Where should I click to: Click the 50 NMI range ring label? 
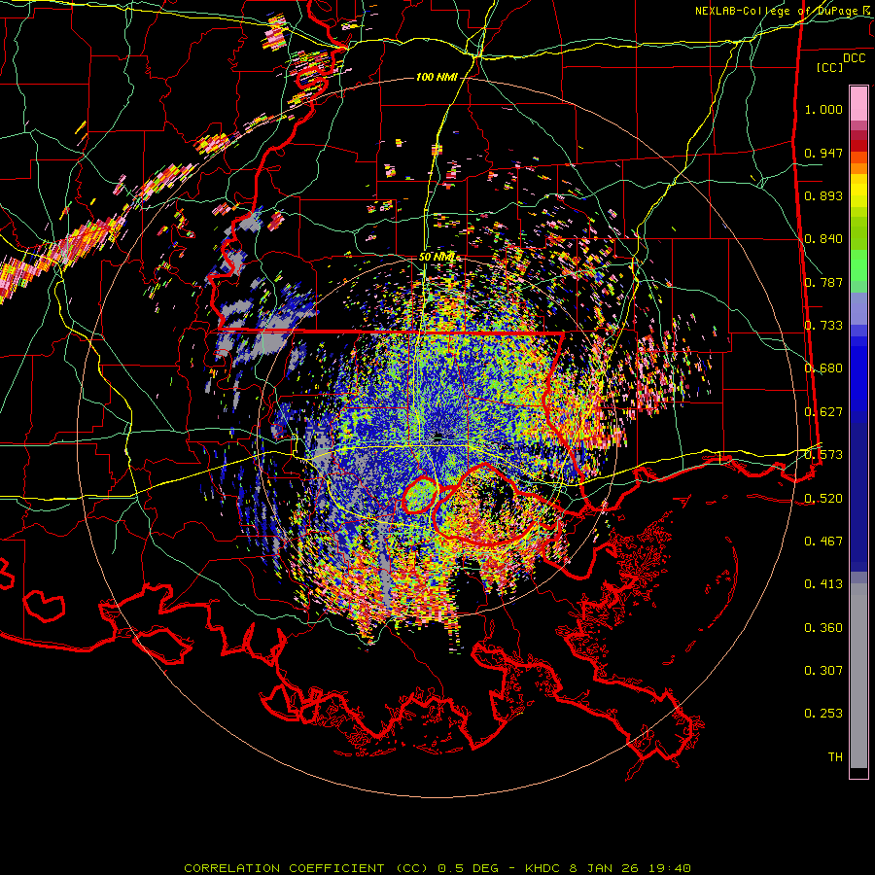(x=437, y=258)
